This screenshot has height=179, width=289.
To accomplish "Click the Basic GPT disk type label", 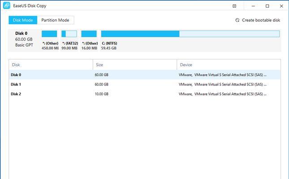I will 24,45.
